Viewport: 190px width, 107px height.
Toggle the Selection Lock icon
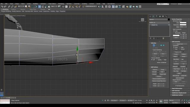[x=105, y=100]
